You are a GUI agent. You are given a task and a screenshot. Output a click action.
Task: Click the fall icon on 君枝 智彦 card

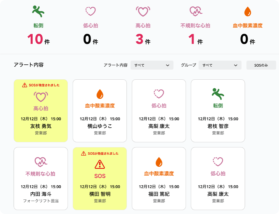pyautogui.click(x=218, y=94)
